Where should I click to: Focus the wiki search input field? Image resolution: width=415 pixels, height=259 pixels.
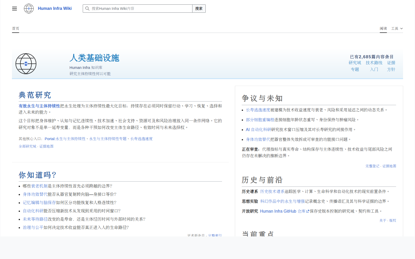point(137,9)
